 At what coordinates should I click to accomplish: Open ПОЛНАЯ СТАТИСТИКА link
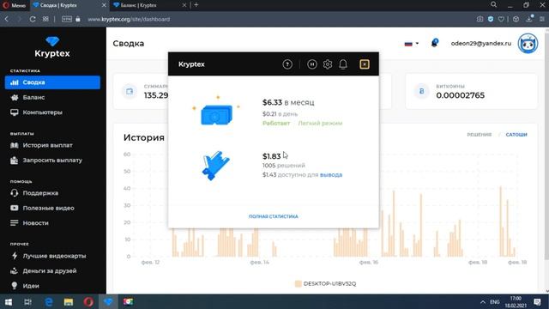click(274, 216)
